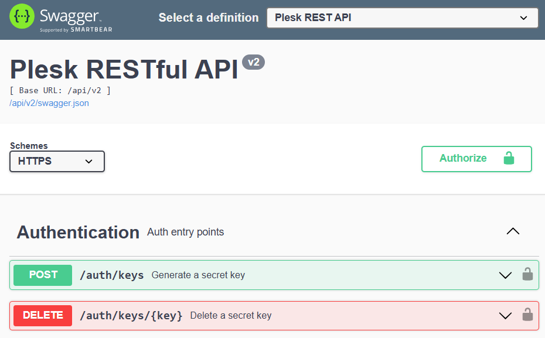Click the Authorize button
This screenshot has width=545, height=338.
(476, 159)
